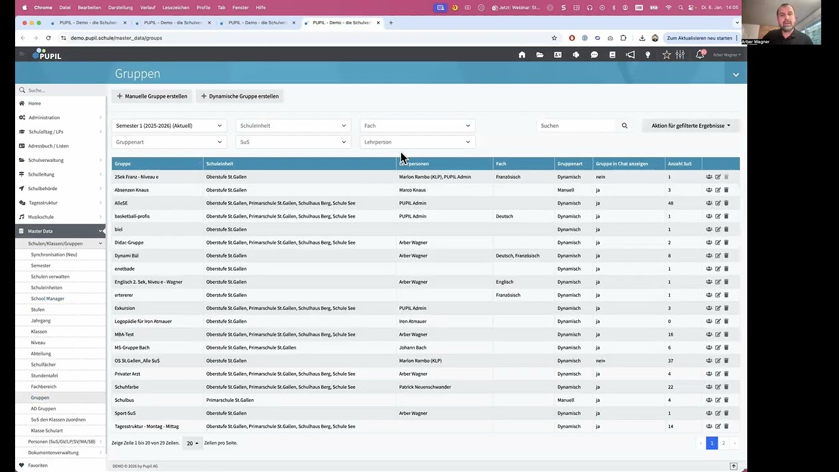Reload the page in Chrome

click(x=48, y=38)
